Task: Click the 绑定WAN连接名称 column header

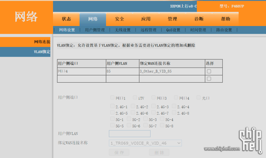Action: pyautogui.click(x=172, y=63)
